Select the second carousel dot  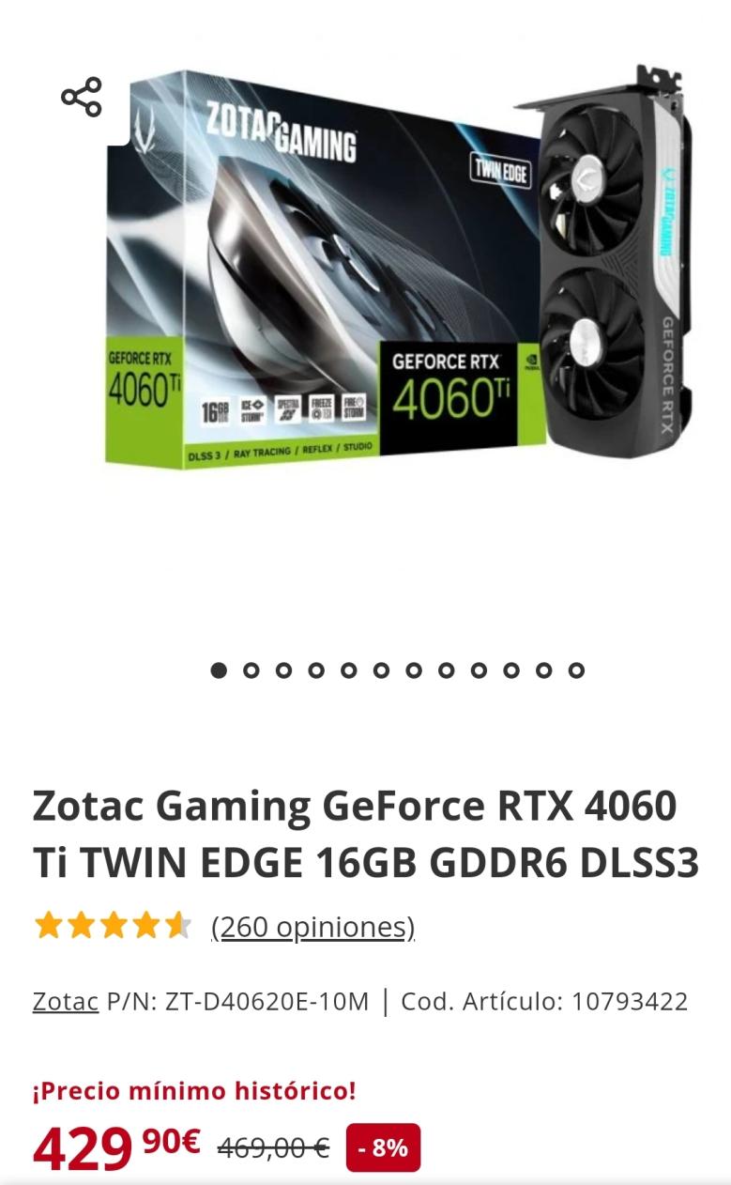[251, 670]
